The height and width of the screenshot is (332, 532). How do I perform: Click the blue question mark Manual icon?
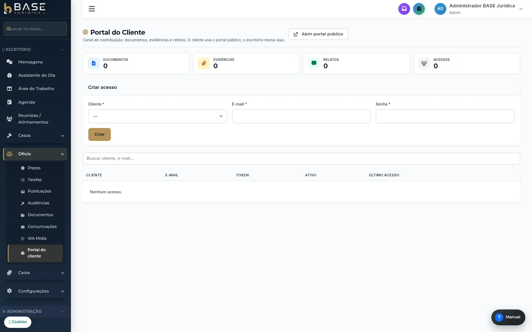(499, 317)
